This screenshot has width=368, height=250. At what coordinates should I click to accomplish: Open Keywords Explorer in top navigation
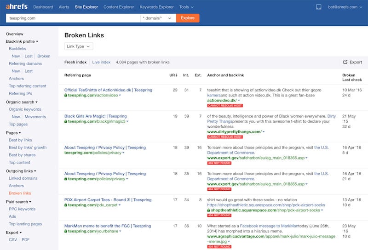[x=157, y=7]
